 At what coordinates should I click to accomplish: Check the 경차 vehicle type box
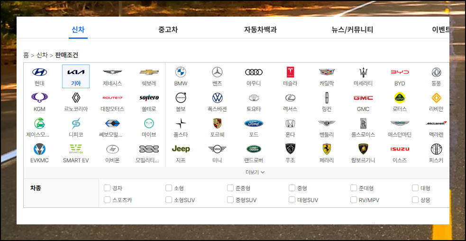(x=107, y=188)
